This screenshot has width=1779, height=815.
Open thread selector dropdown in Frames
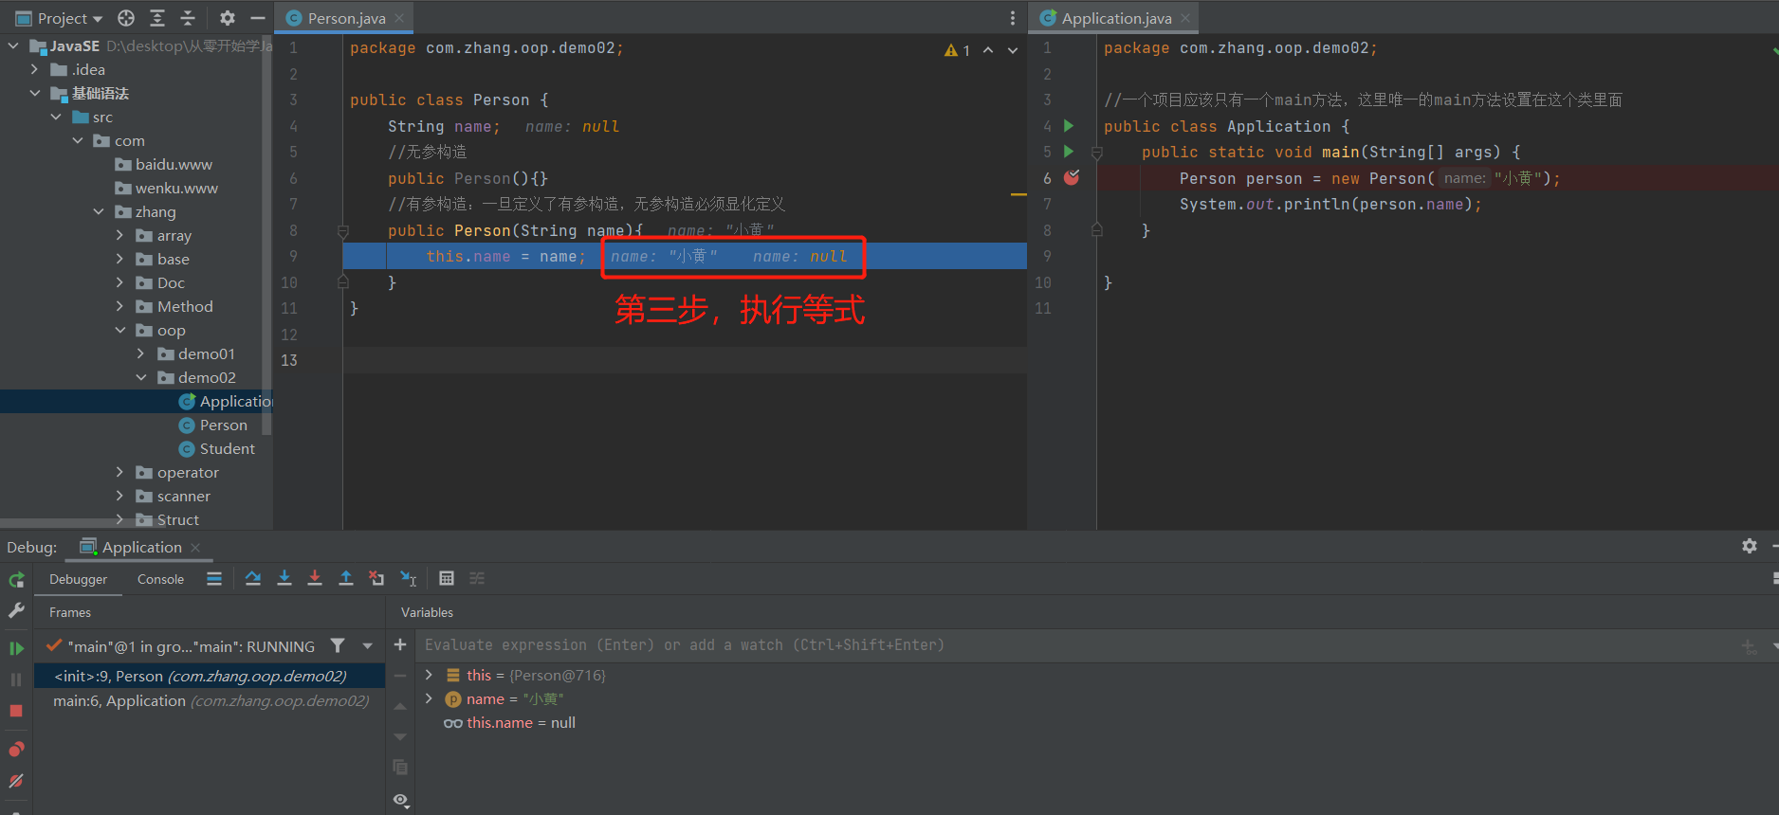pos(367,646)
